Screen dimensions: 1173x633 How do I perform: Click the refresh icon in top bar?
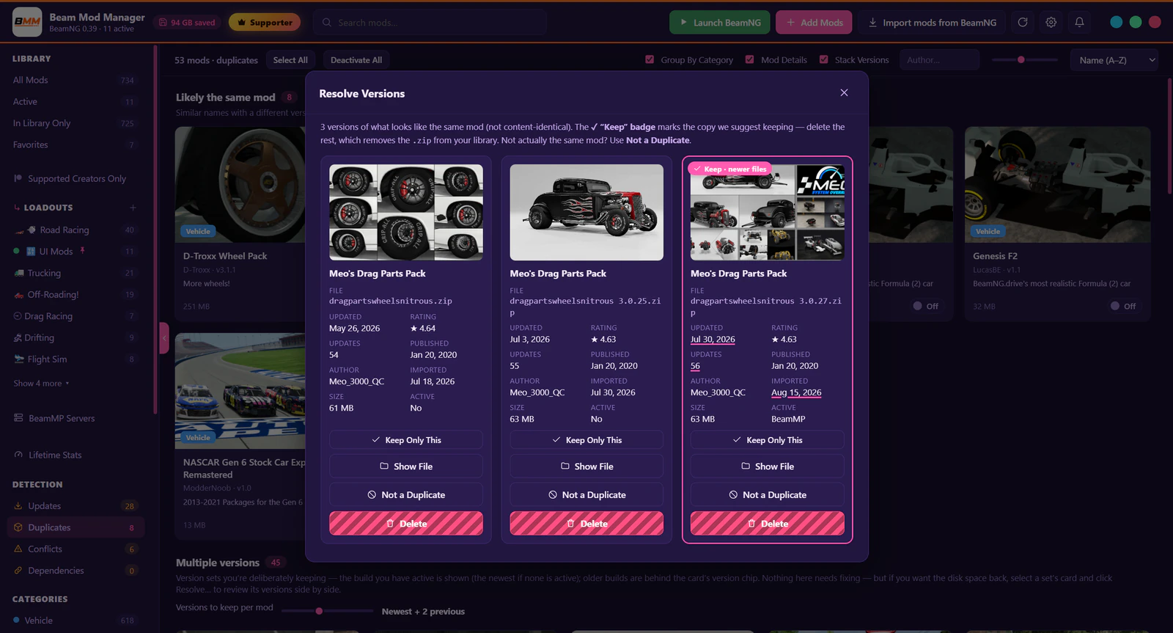[x=1023, y=22]
